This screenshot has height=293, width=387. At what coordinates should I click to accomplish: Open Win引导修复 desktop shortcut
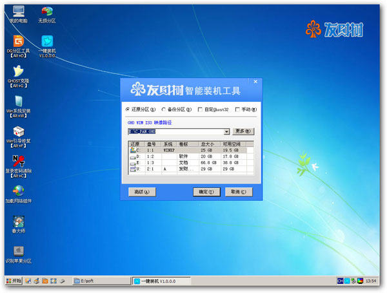point(19,137)
